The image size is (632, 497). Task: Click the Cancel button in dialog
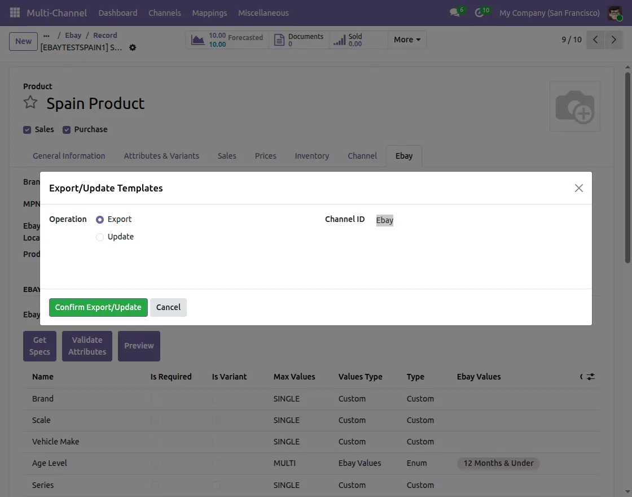[x=169, y=307]
